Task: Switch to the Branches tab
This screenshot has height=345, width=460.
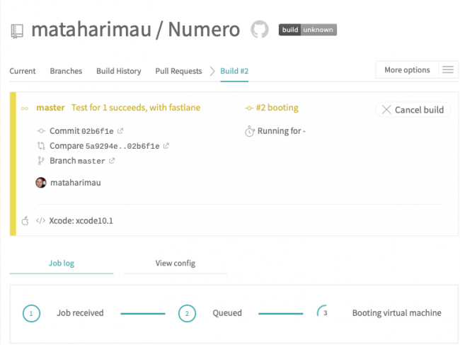Action: (x=66, y=71)
